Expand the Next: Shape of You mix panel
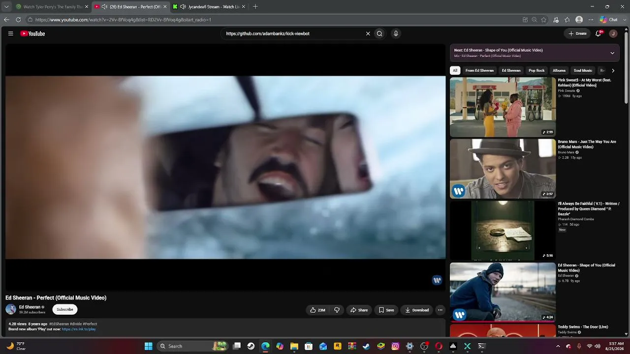 click(612, 53)
